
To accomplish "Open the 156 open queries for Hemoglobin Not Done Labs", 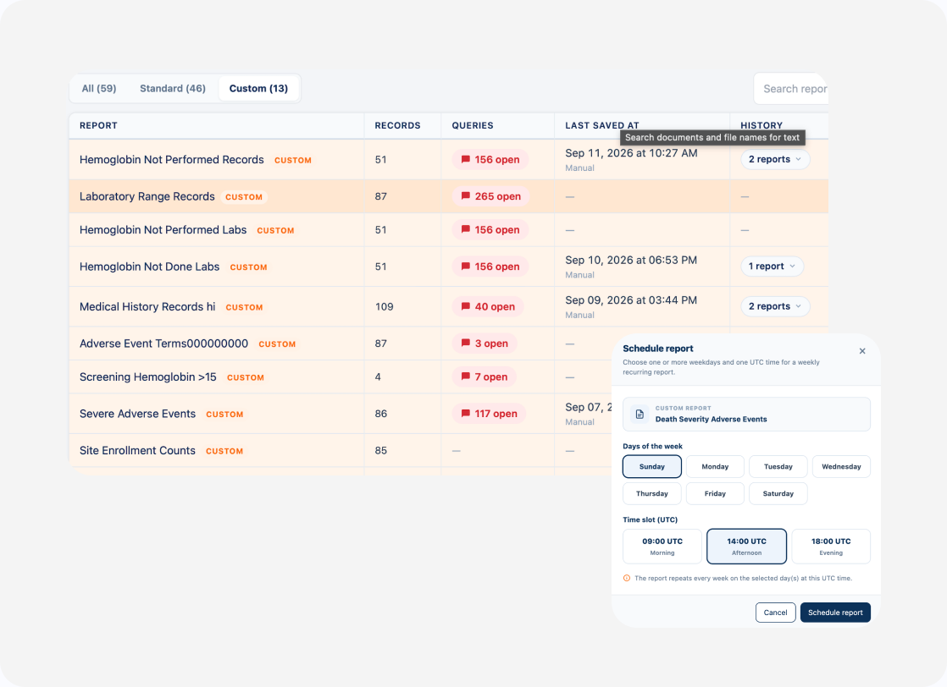I will (490, 266).
